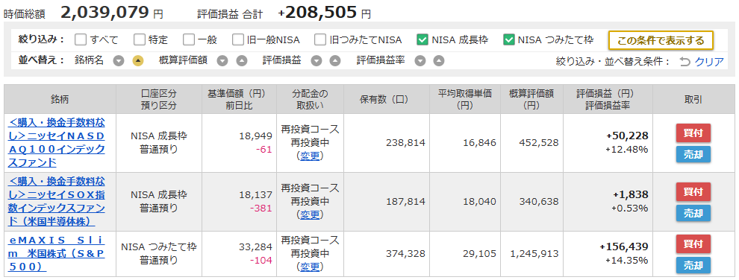
Task: Sort 評価損益 descending arrow icon
Action: point(317,60)
